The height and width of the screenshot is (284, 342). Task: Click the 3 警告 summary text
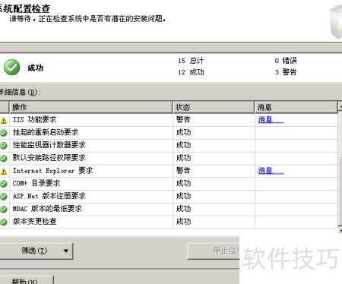[x=286, y=72]
